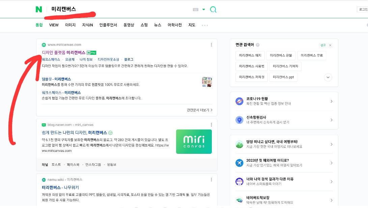Close the 연관 검색어 panel
Screen dimensions: 368x208
point(330,45)
